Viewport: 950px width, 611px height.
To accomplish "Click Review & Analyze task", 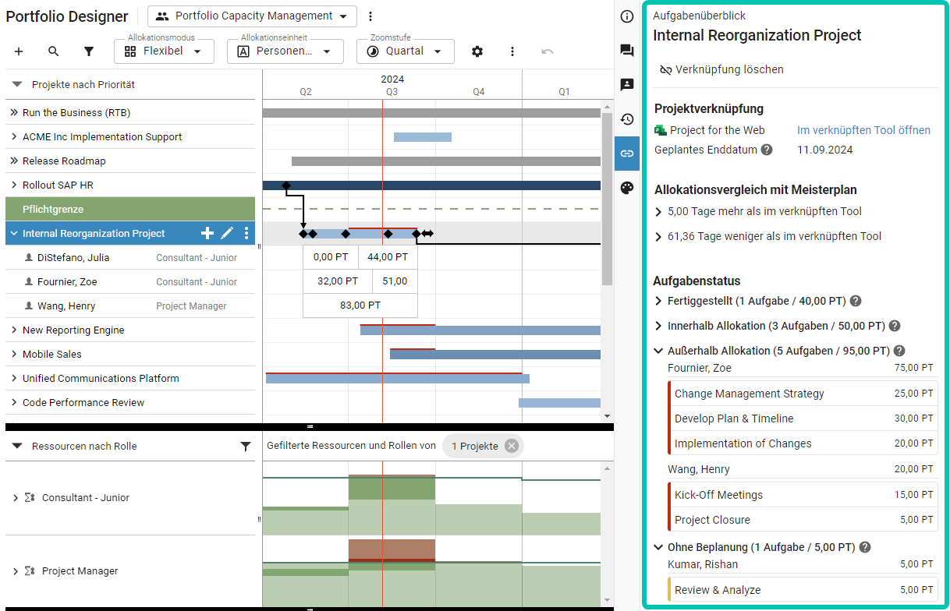I will coord(803,590).
